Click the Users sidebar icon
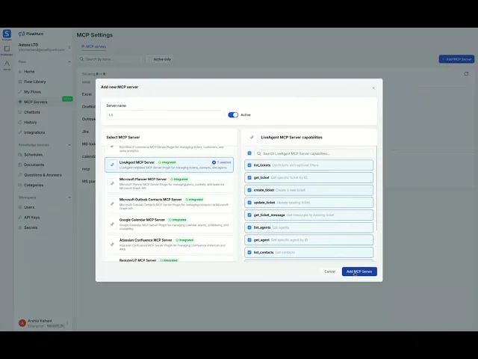The width and height of the screenshot is (478, 359). (x=20, y=207)
